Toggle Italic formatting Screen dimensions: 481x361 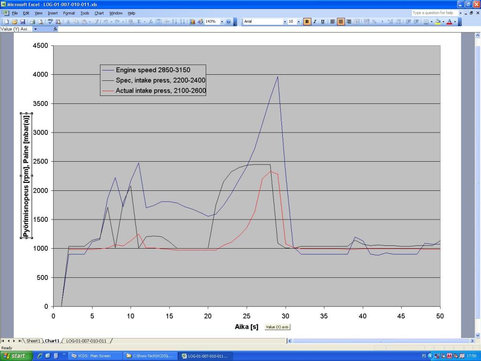pyautogui.click(x=315, y=22)
